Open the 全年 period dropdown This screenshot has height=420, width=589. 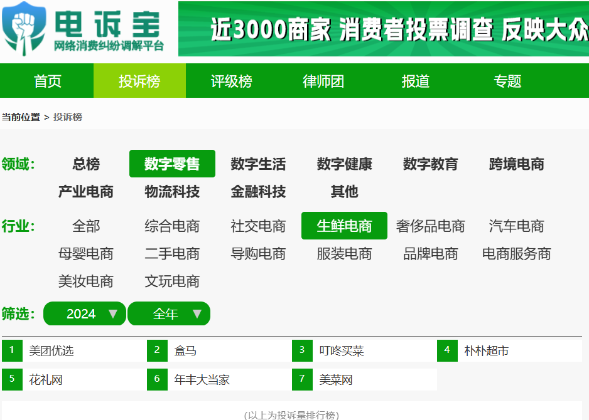(169, 313)
